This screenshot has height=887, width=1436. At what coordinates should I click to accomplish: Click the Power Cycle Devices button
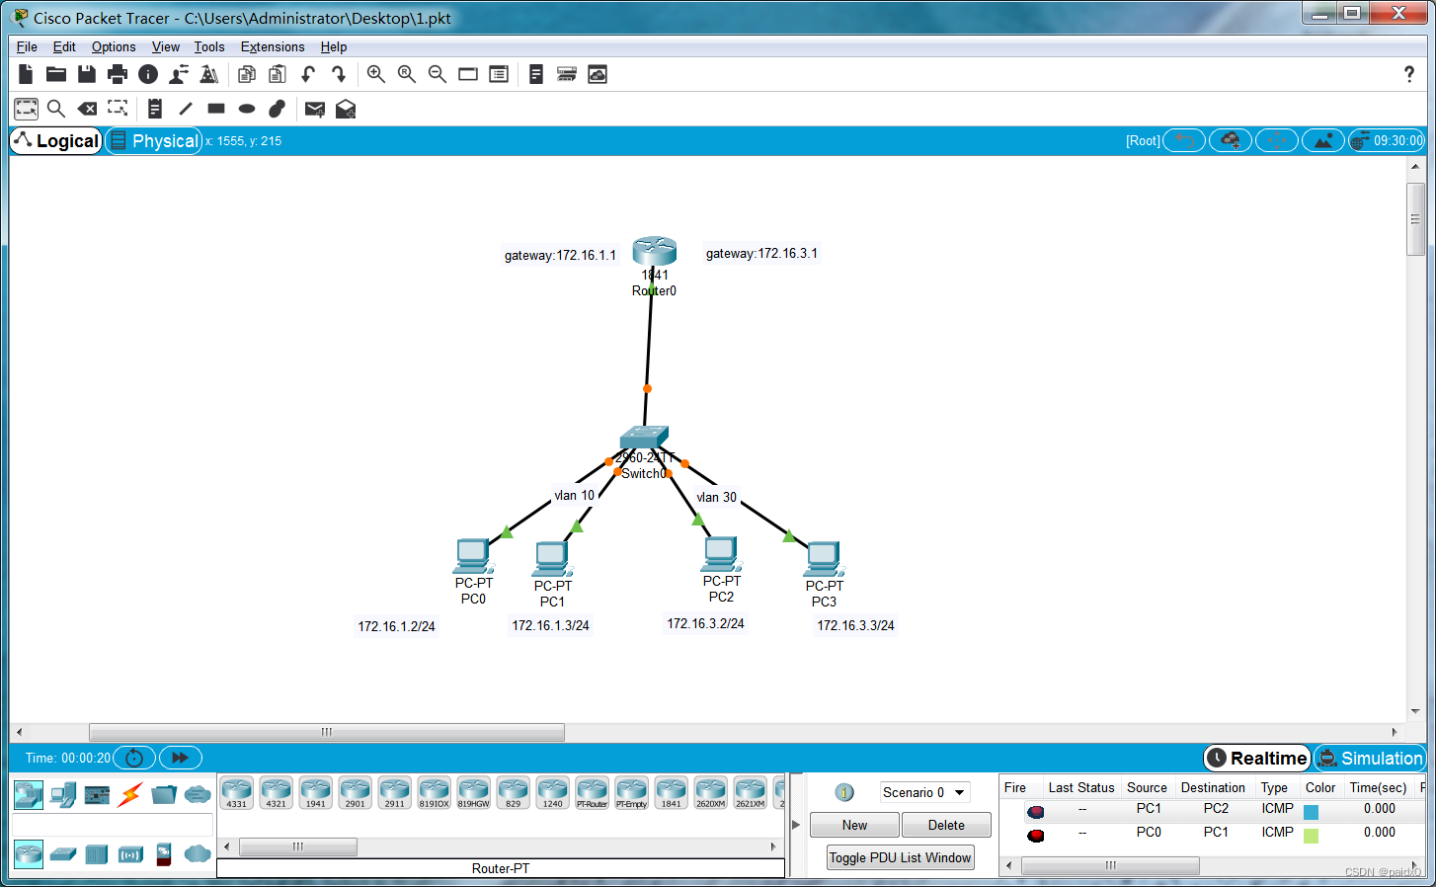click(x=134, y=758)
